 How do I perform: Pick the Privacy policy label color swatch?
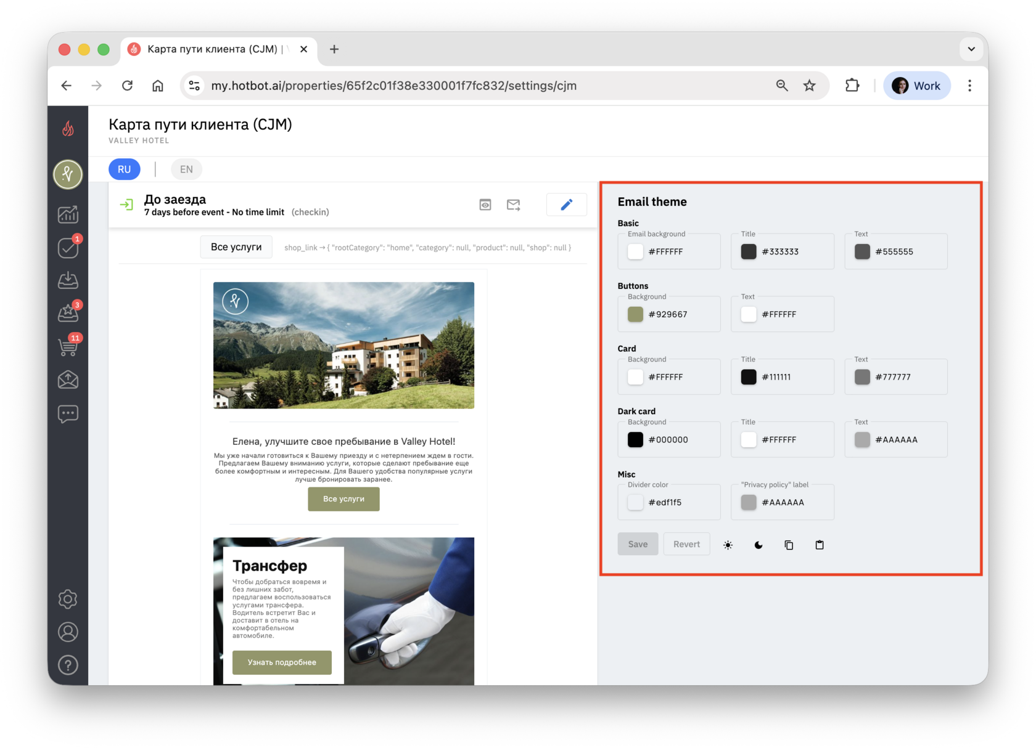tap(749, 502)
